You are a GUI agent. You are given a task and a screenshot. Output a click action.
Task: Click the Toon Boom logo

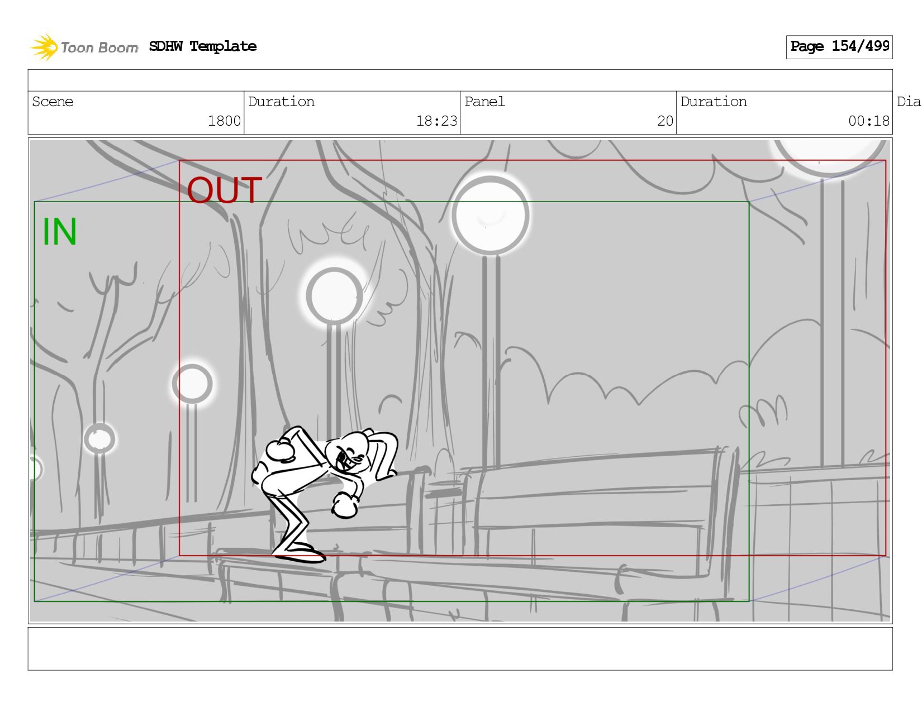pos(84,47)
